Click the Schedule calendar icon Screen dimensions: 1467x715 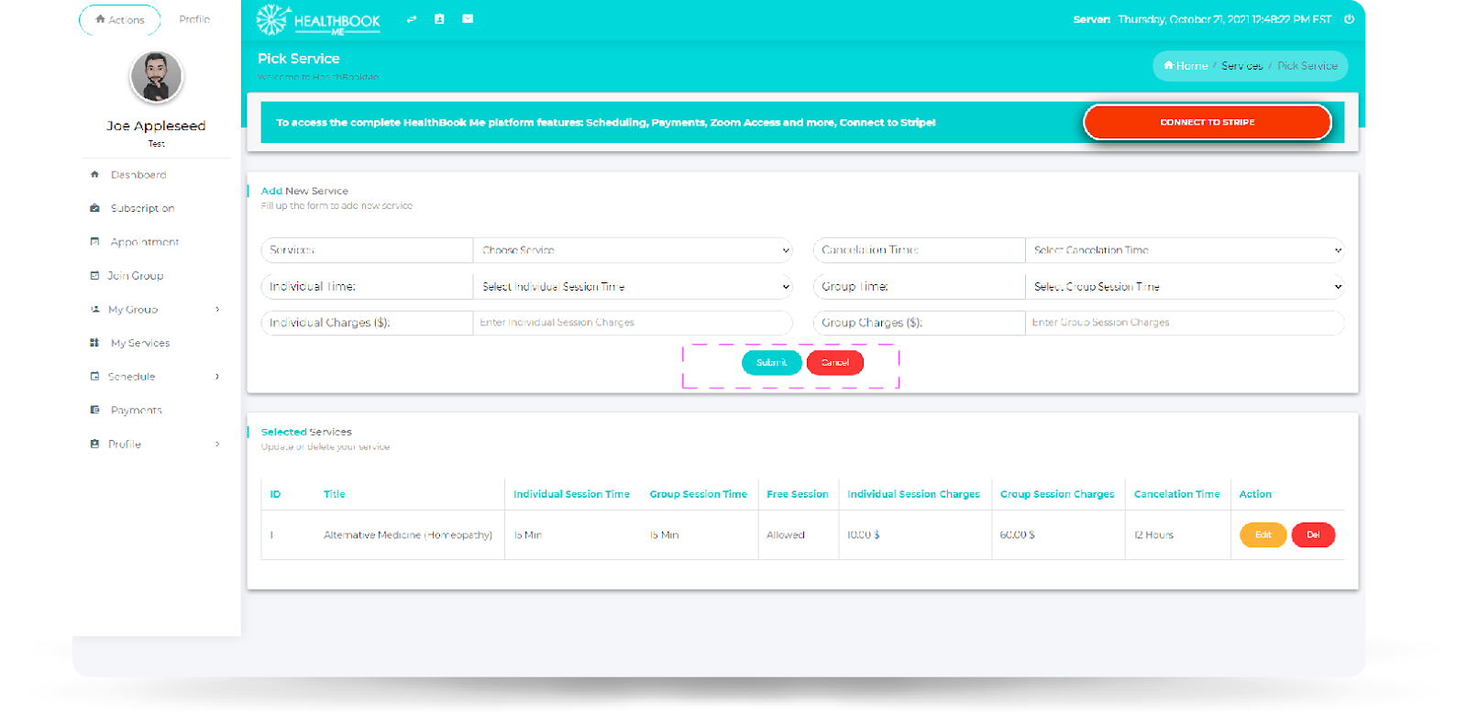(x=94, y=376)
